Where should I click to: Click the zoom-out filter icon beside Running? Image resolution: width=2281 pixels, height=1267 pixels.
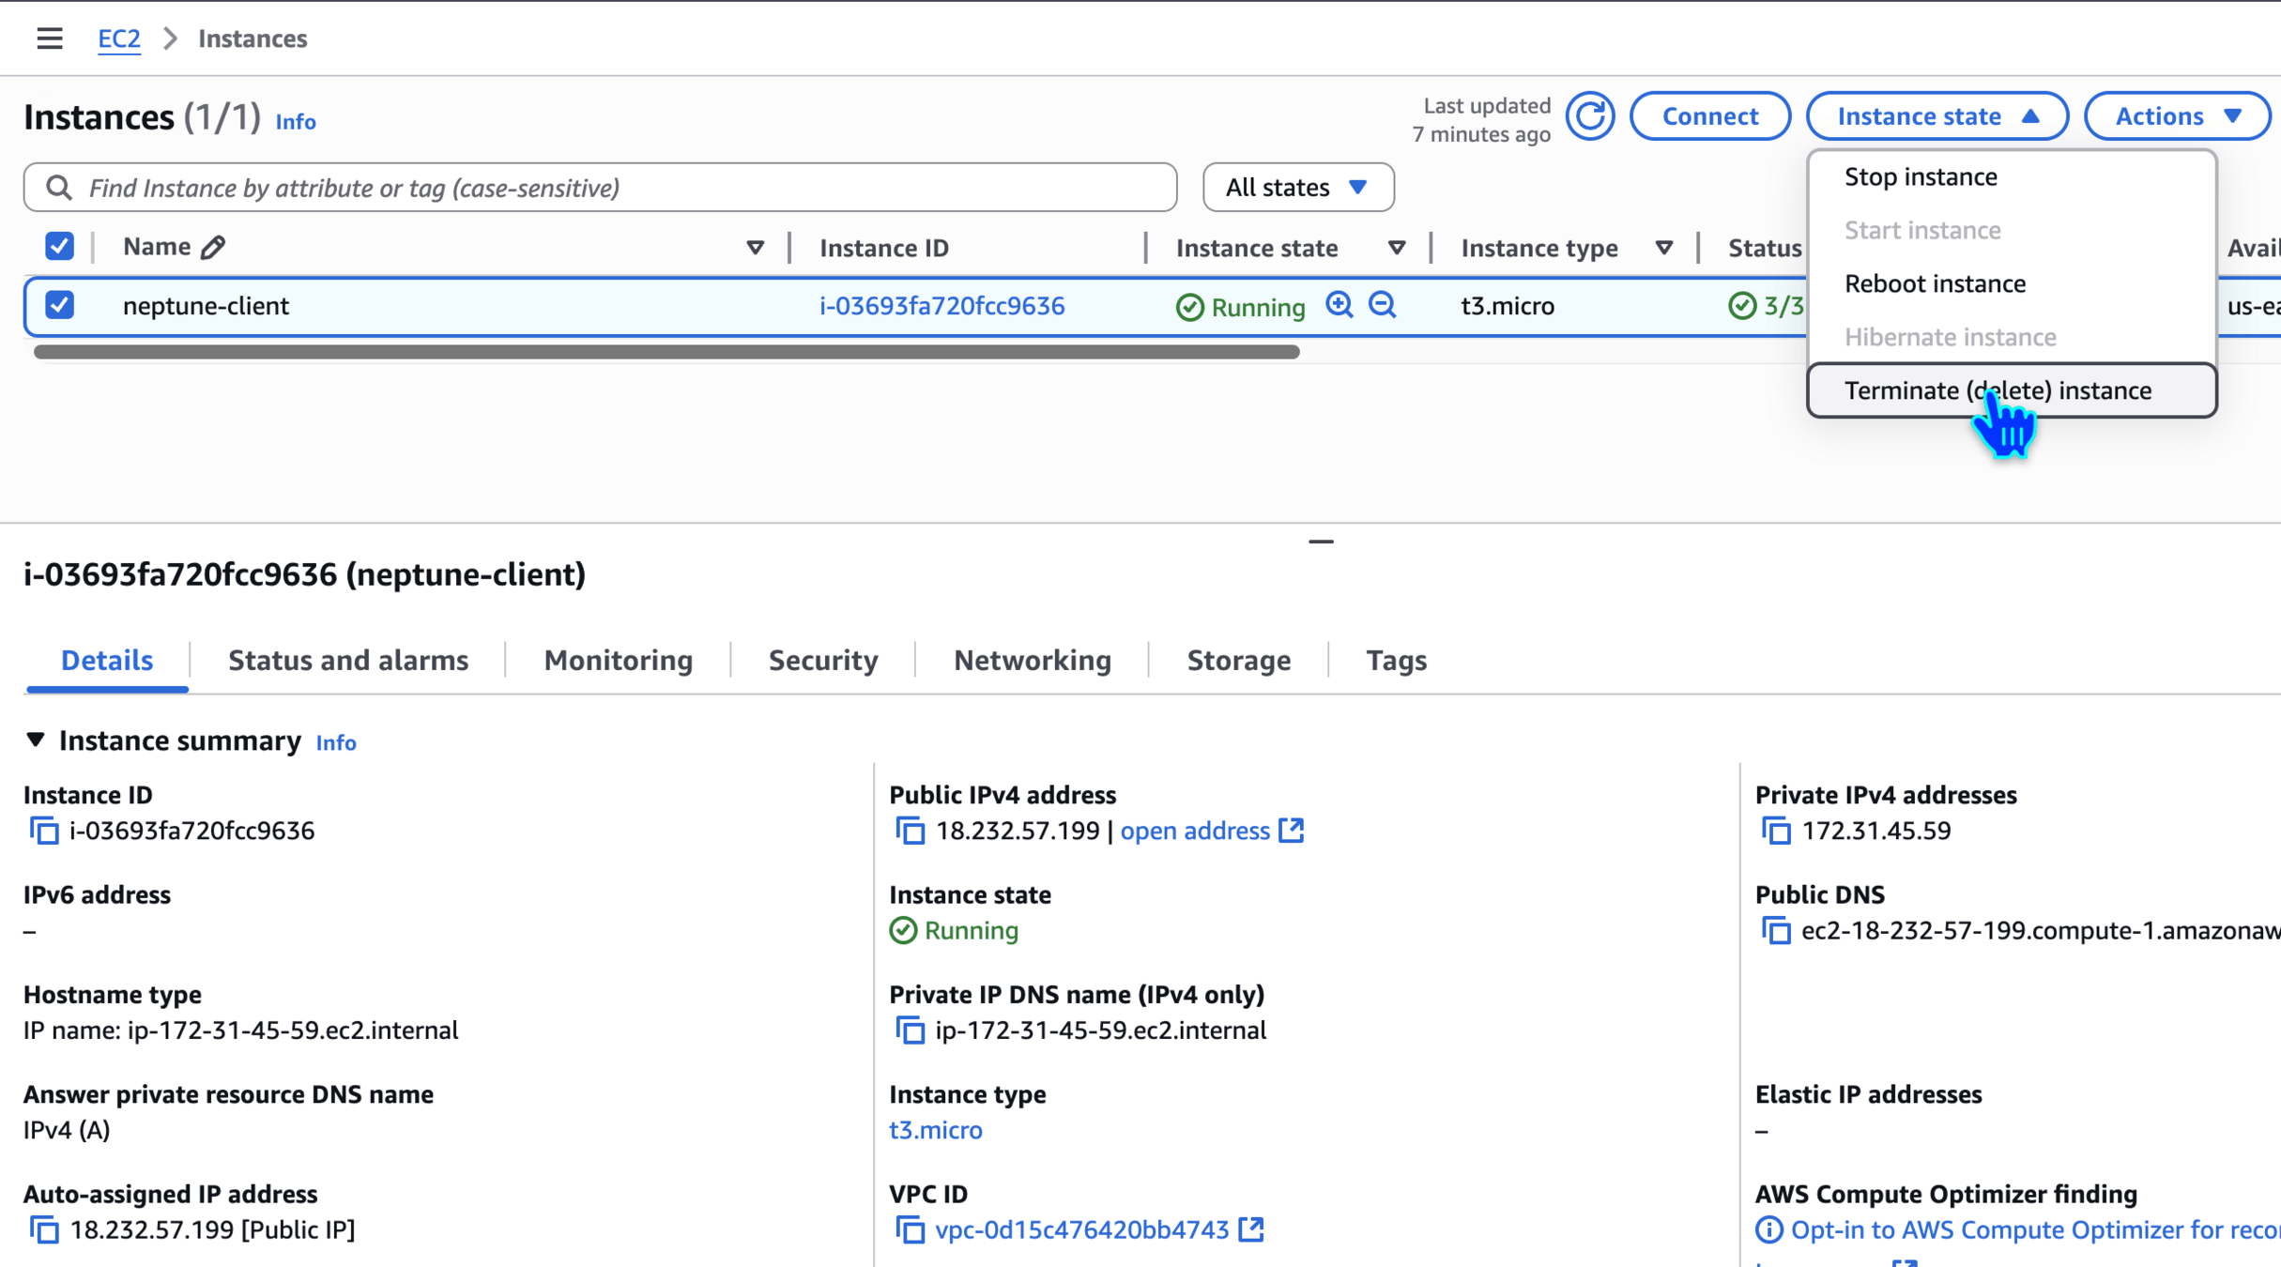click(1383, 305)
